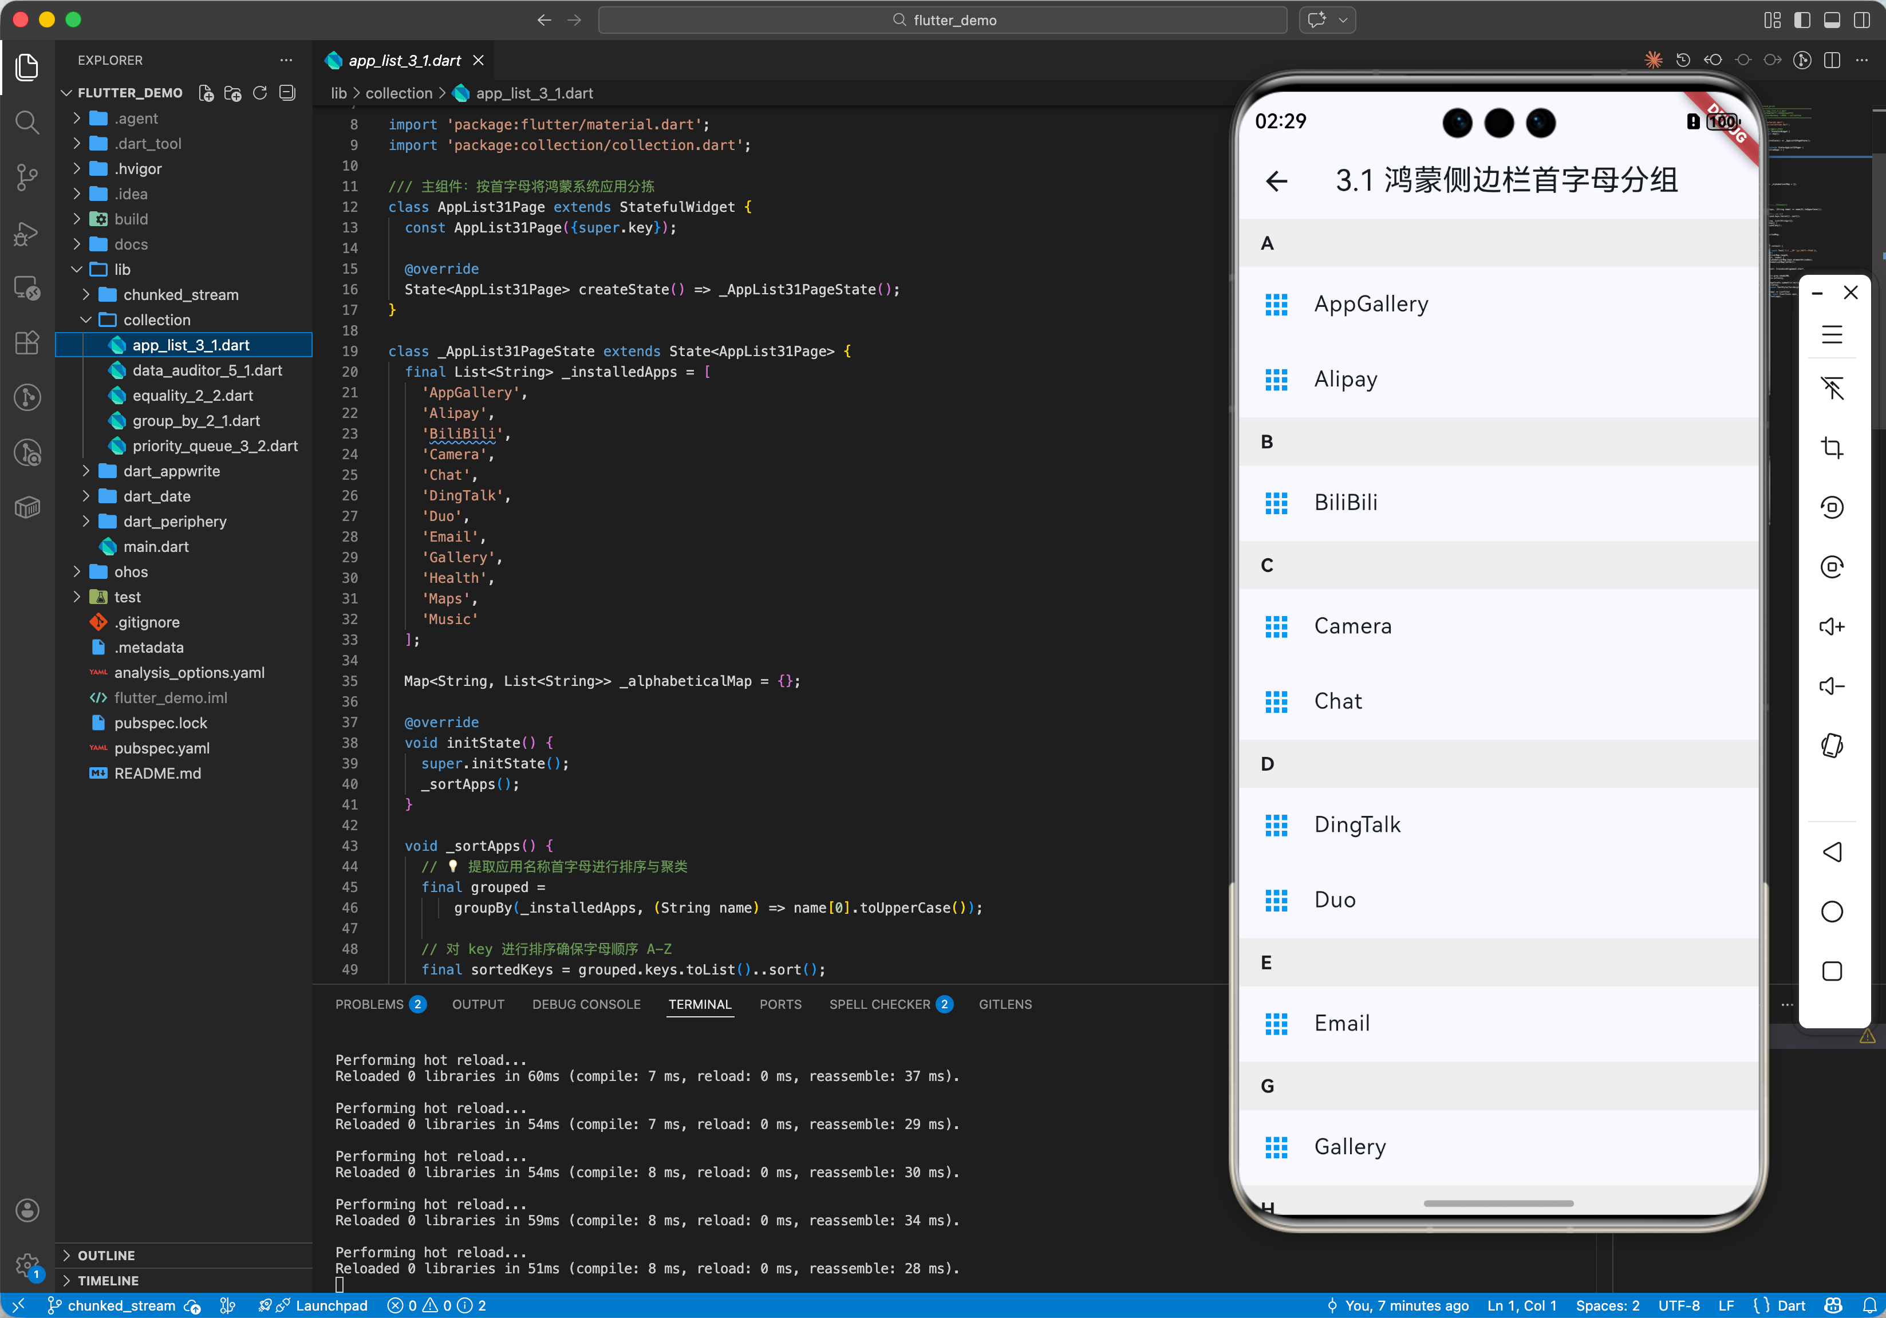1886x1318 pixels.
Task: Open the Extensions sidebar icon
Action: pyautogui.click(x=27, y=342)
